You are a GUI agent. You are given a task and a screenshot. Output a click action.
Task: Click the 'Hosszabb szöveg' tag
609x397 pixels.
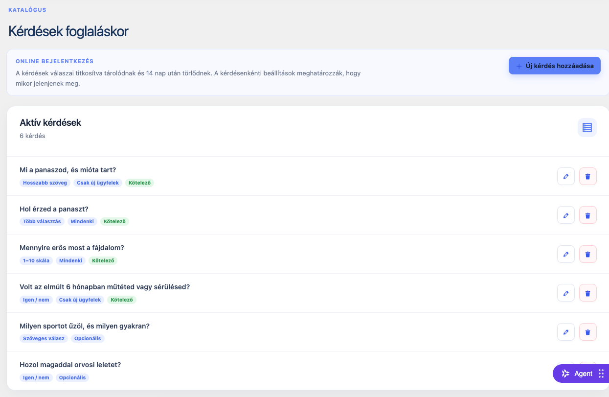45,183
